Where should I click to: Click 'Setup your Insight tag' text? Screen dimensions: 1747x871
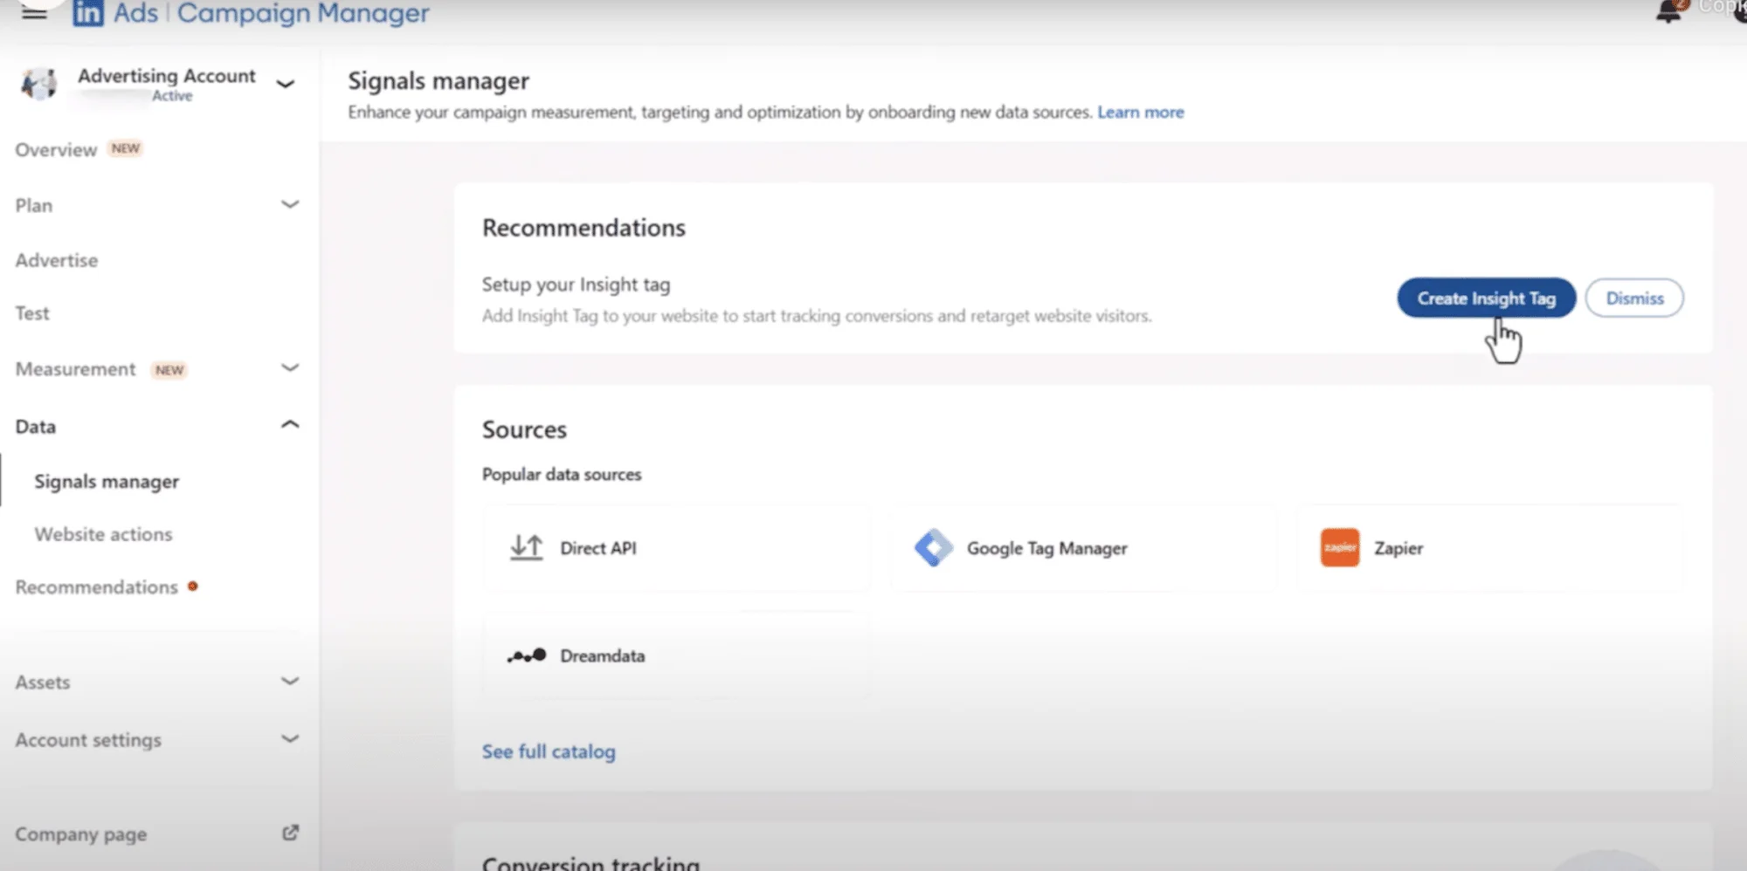[x=576, y=285]
